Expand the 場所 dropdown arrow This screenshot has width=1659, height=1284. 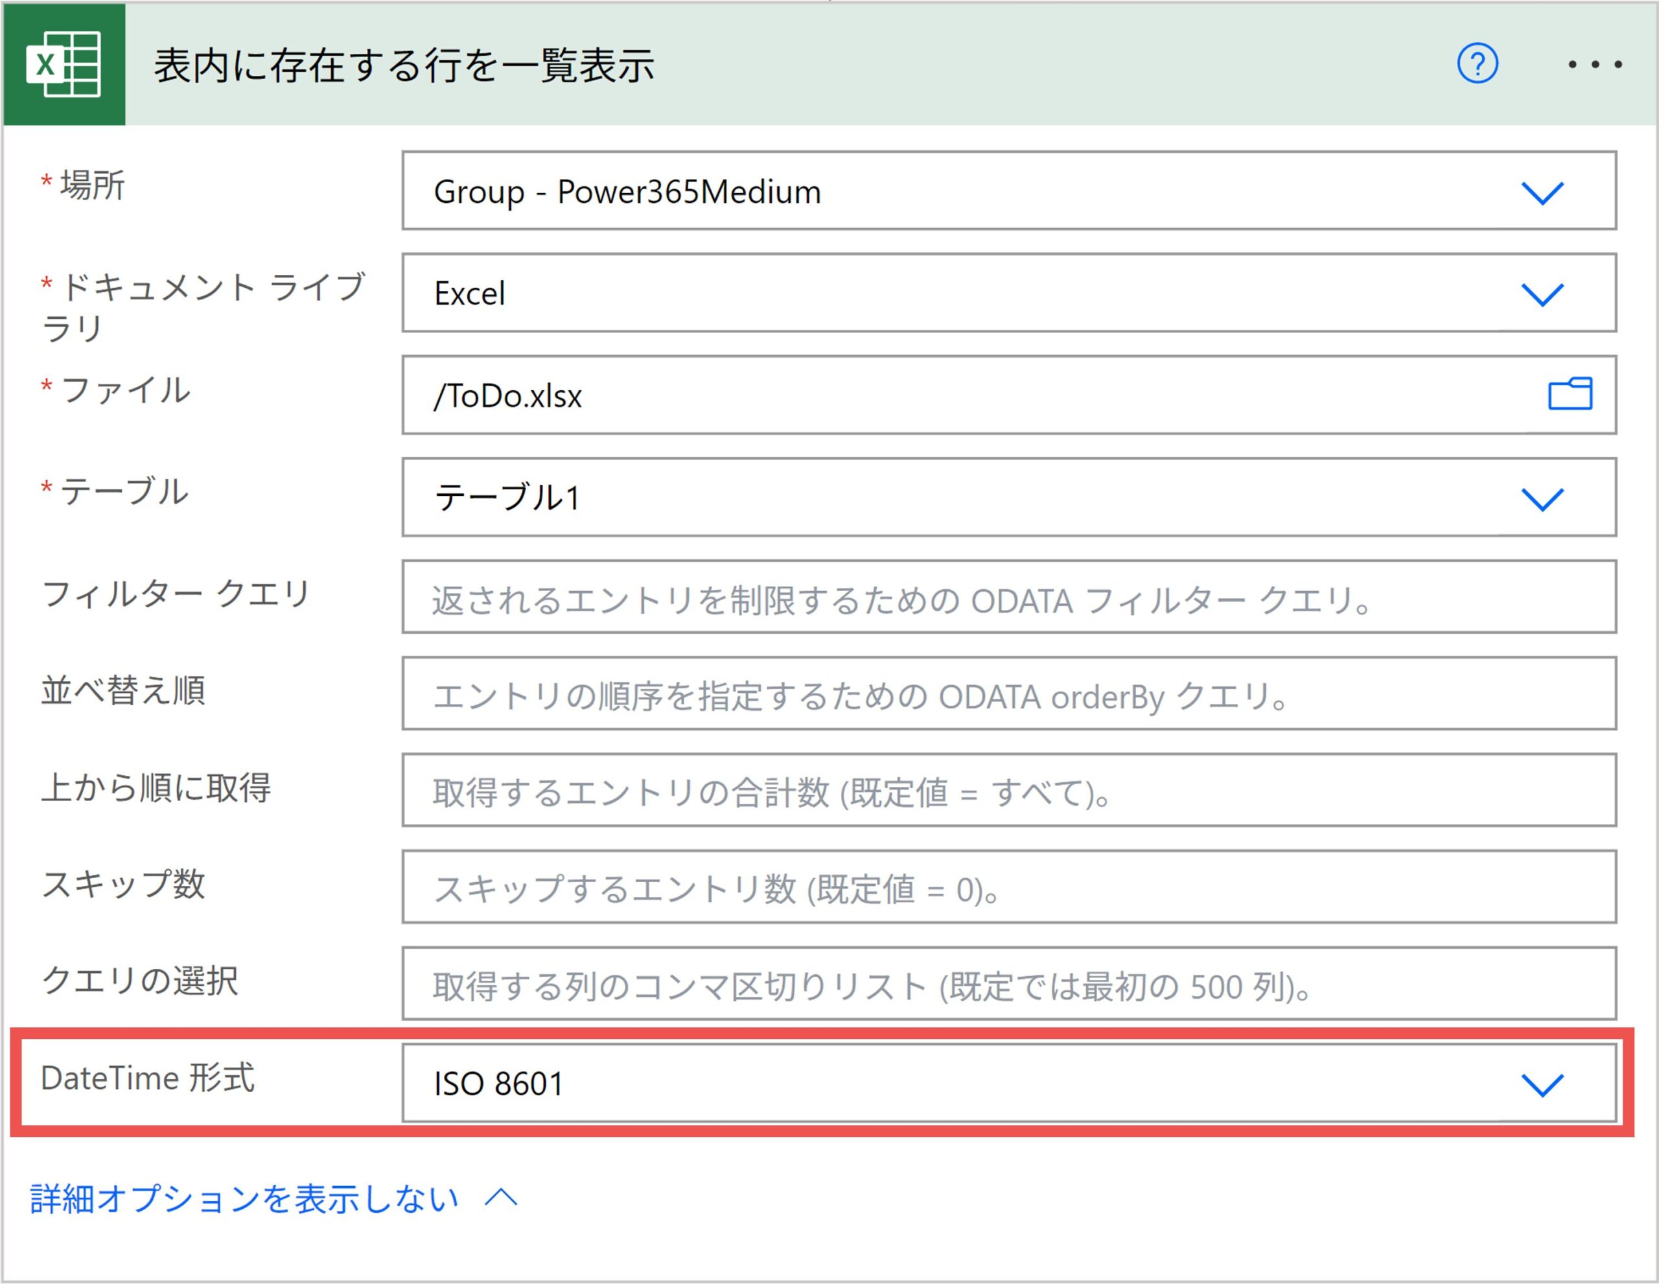(x=1542, y=193)
